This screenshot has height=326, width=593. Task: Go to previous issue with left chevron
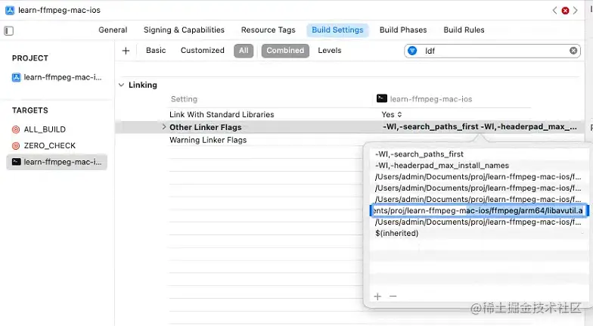(x=555, y=11)
